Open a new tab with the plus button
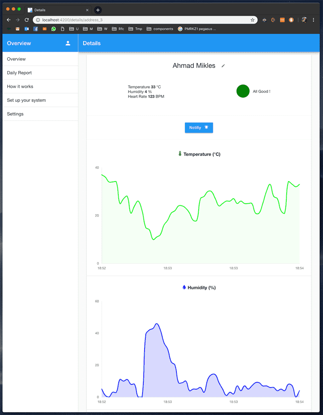 [98, 10]
